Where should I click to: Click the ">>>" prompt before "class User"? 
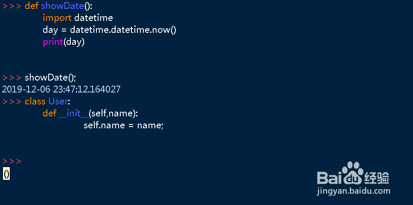tap(12, 102)
